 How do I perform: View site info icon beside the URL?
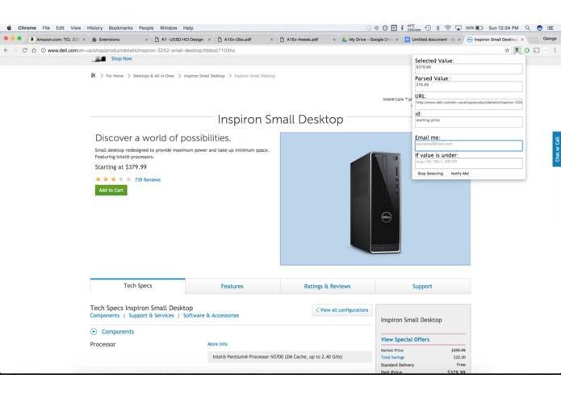point(44,50)
